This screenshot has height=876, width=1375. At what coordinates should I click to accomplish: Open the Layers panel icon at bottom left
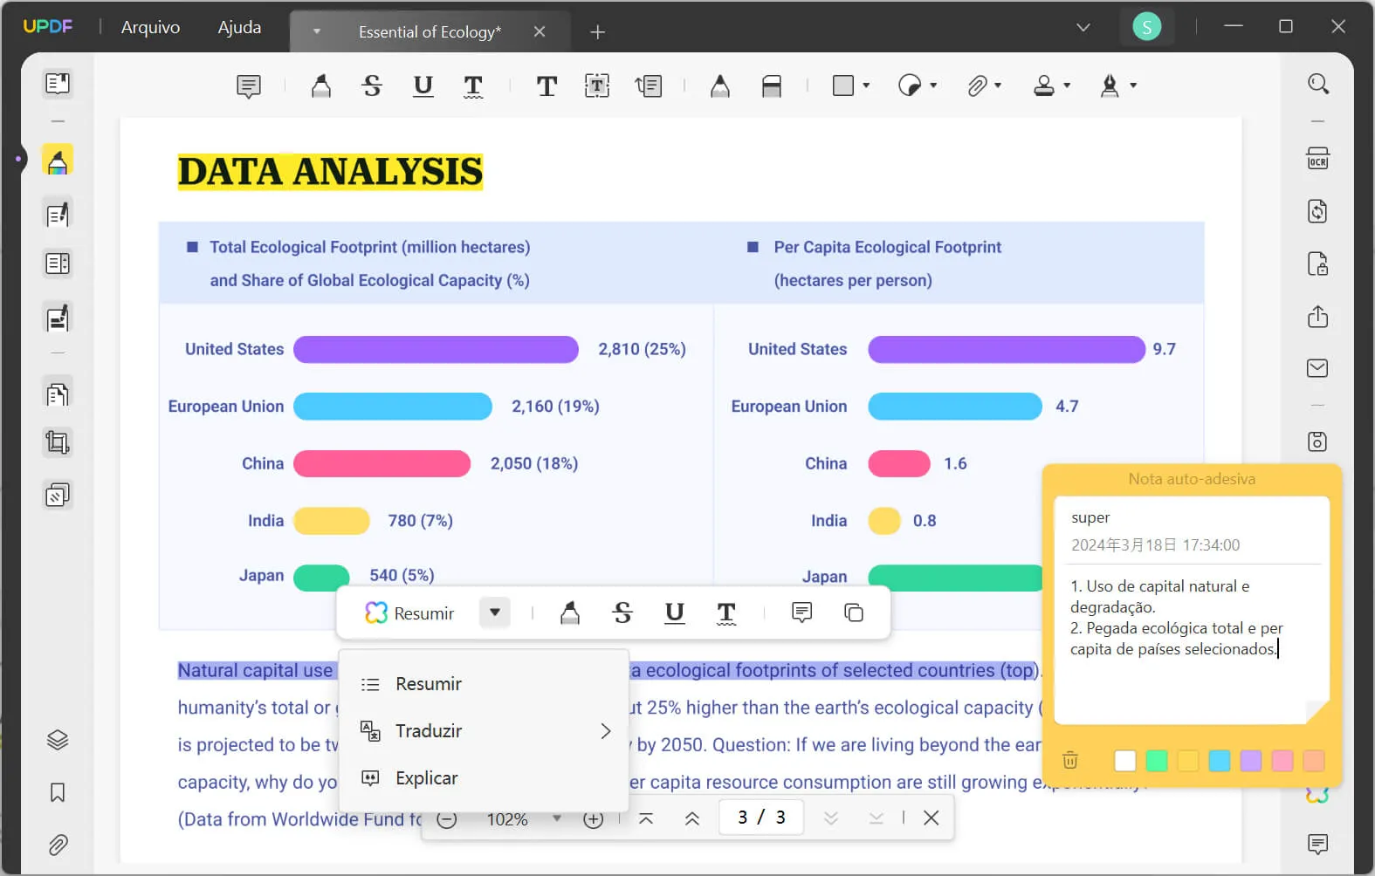click(x=58, y=740)
